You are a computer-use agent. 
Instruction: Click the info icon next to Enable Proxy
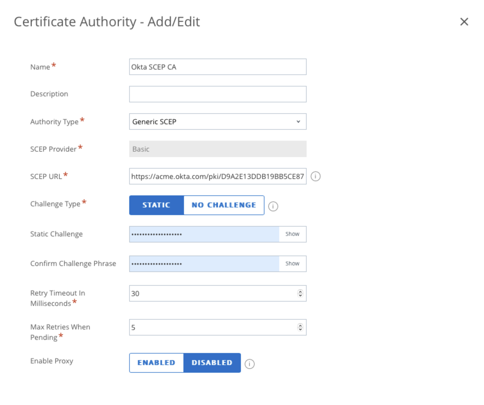pos(250,363)
